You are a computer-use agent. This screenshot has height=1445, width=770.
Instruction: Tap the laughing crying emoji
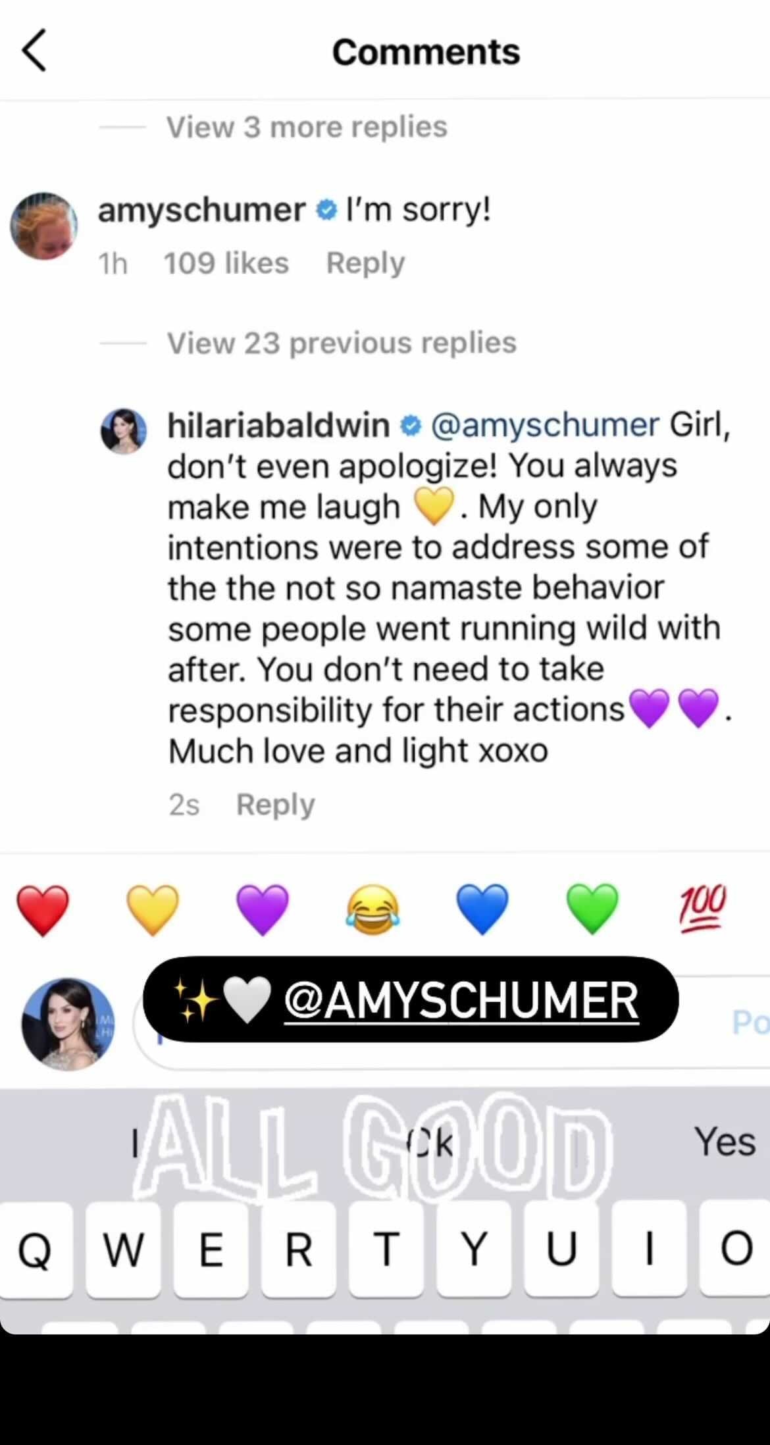pos(372,909)
